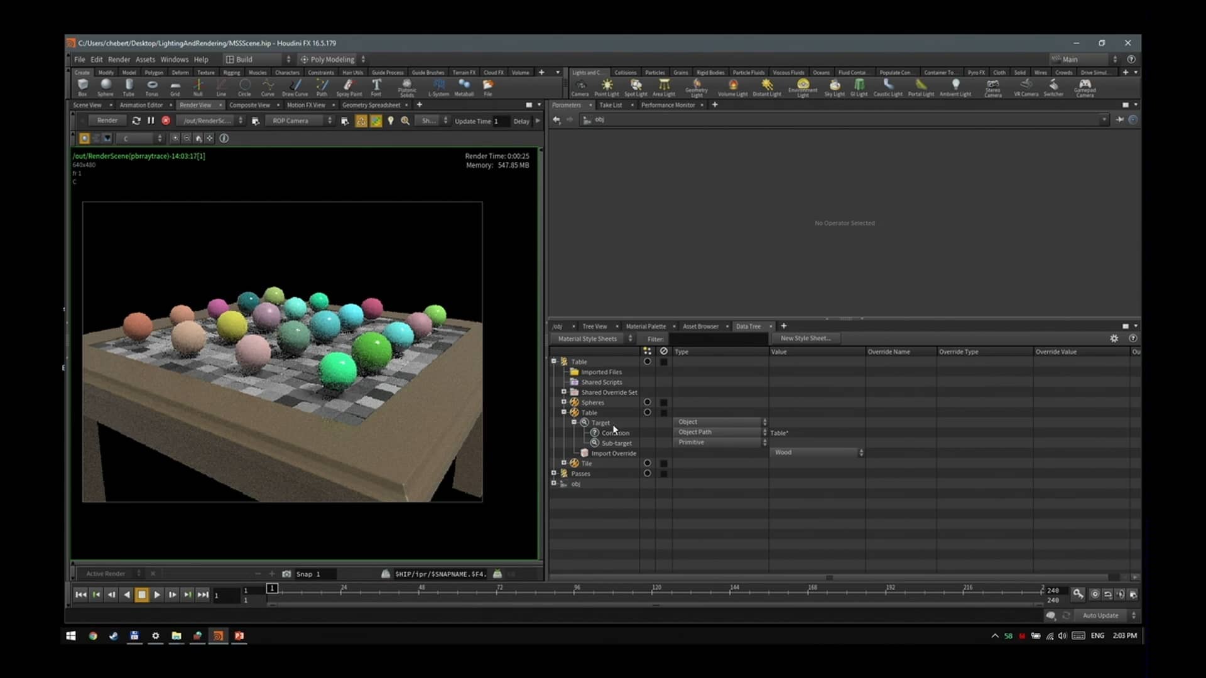This screenshot has height=678, width=1206.
Task: Select the Box tool on the Create shelf
Action: [x=82, y=87]
